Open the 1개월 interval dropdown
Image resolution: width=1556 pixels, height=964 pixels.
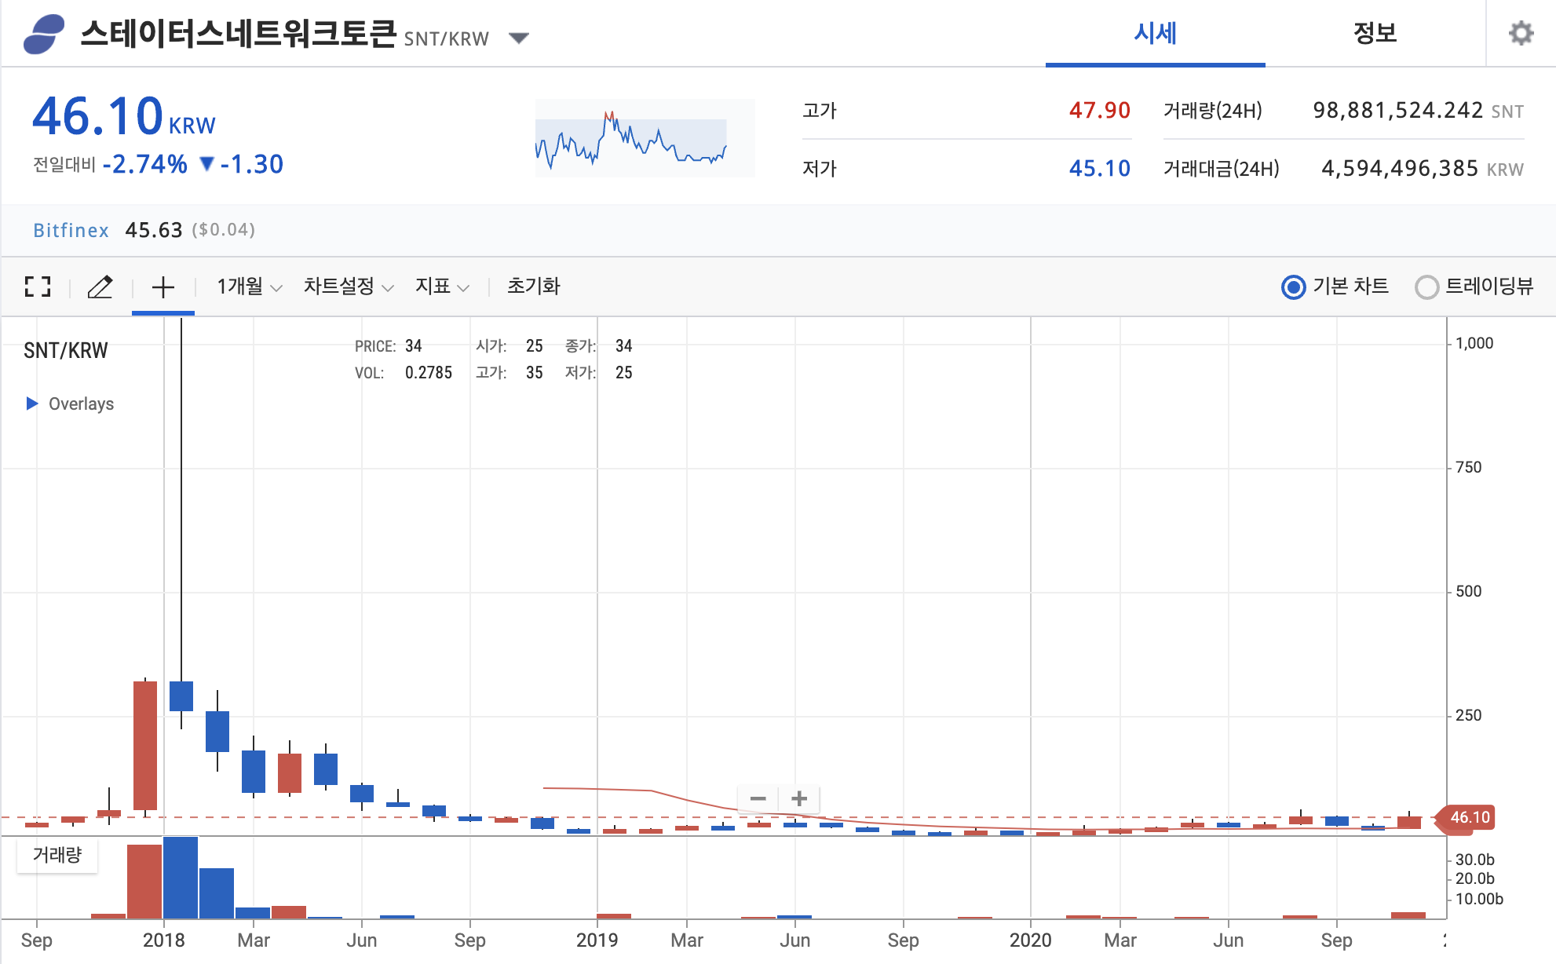click(249, 287)
